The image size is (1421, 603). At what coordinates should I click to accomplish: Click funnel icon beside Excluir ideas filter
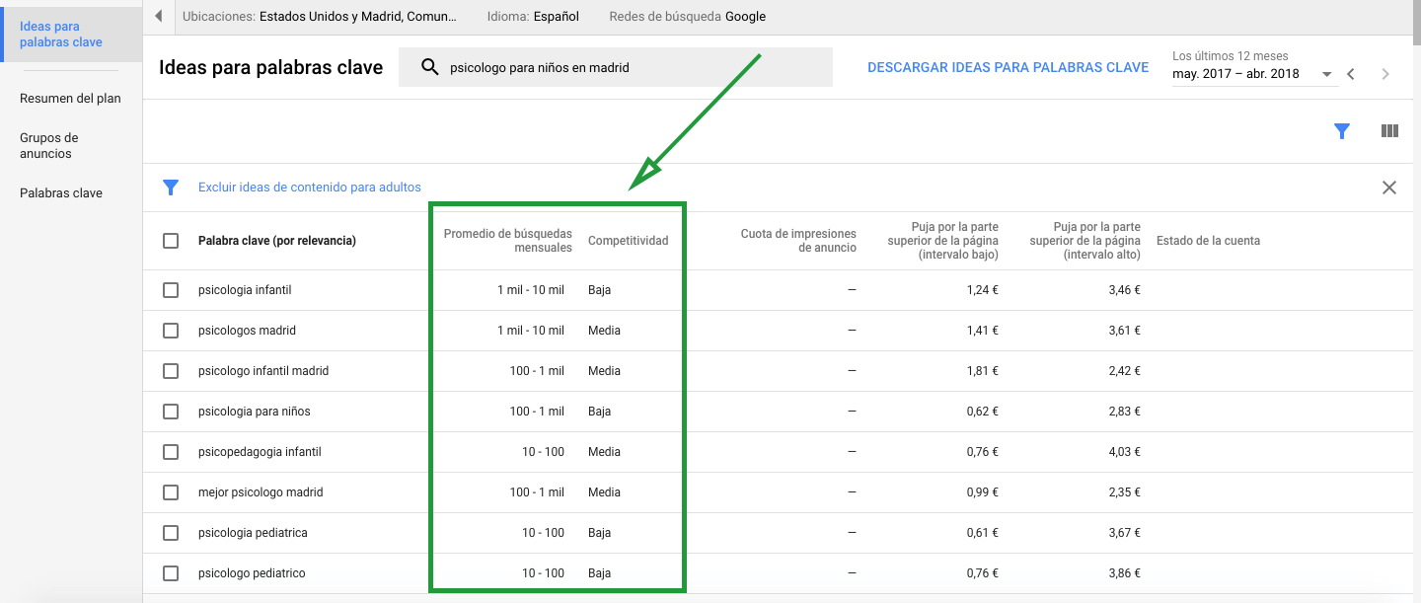pyautogui.click(x=171, y=188)
